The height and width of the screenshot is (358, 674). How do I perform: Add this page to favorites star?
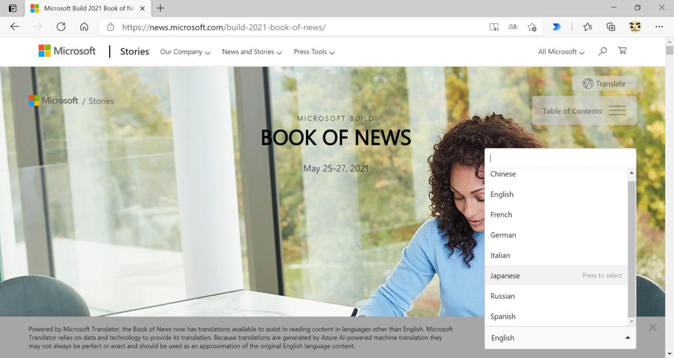532,27
